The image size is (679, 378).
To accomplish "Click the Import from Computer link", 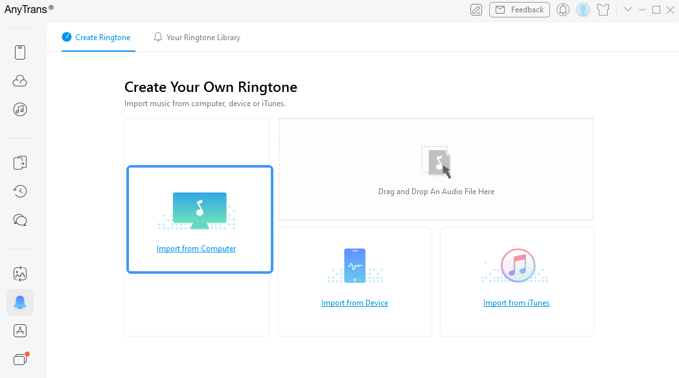I will pos(196,249).
